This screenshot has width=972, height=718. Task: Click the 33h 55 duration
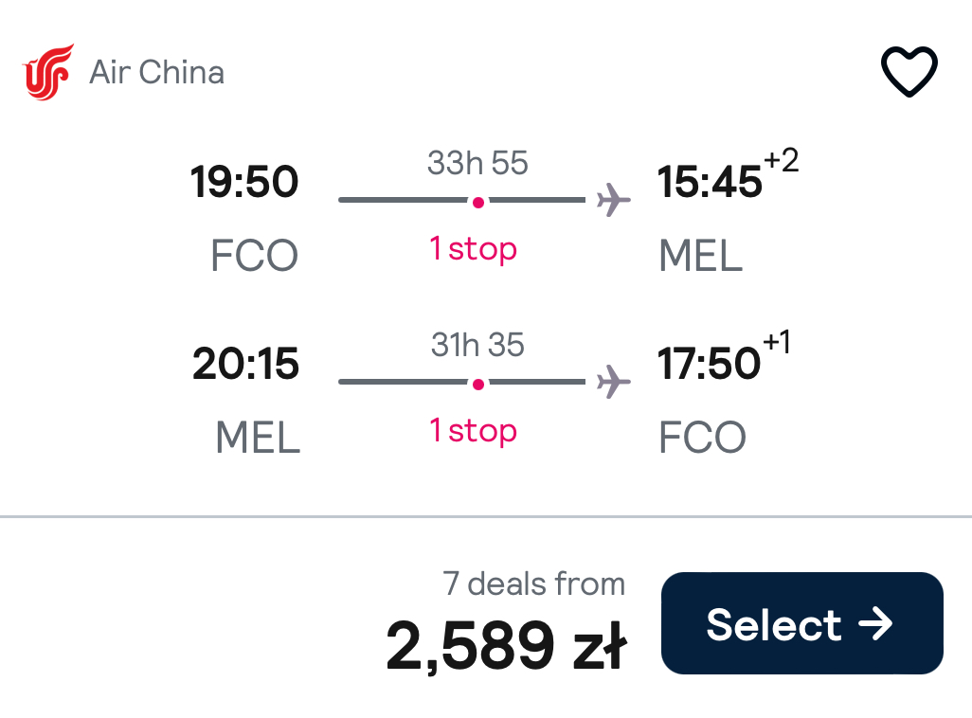[x=477, y=163]
